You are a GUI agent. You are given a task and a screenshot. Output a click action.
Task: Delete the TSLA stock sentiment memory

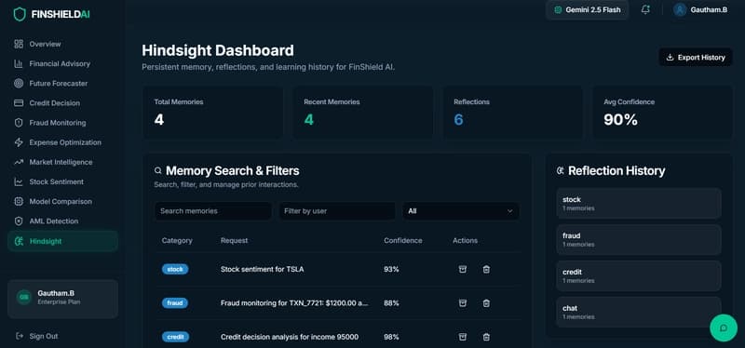(486, 269)
